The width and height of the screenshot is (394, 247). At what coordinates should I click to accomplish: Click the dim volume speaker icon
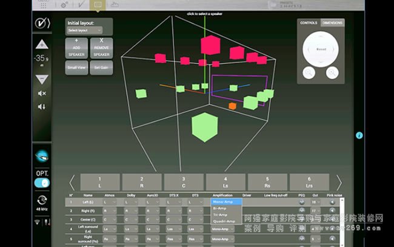pyautogui.click(x=41, y=107)
